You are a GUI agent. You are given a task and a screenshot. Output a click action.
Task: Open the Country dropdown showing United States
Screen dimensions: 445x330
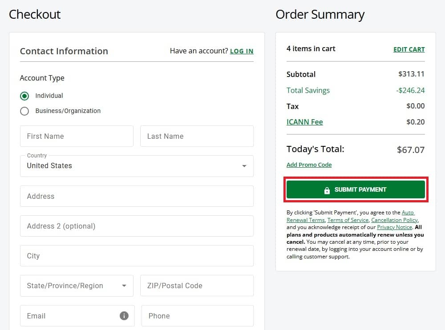pyautogui.click(x=137, y=165)
